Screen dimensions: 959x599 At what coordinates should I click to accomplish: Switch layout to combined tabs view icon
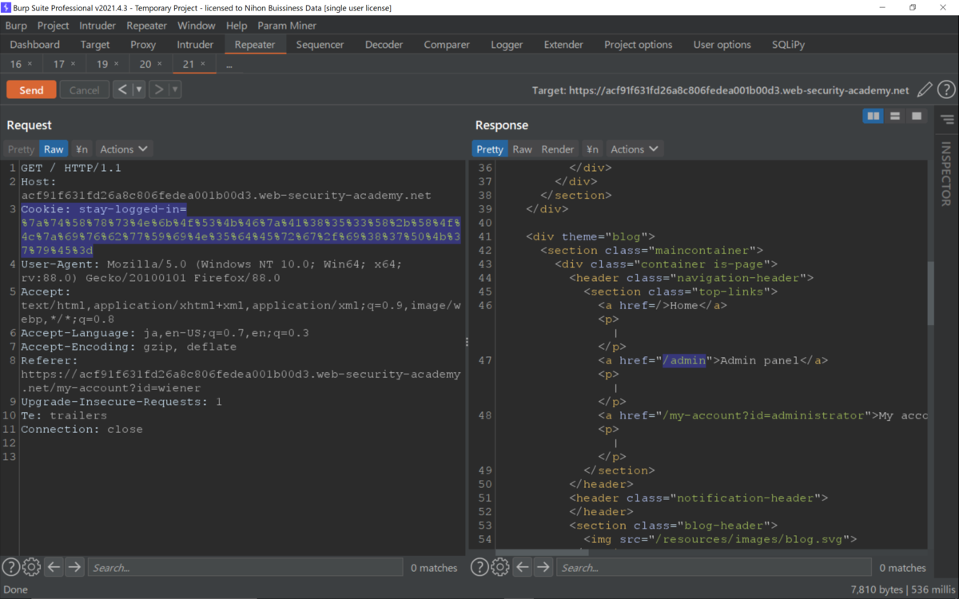(917, 117)
